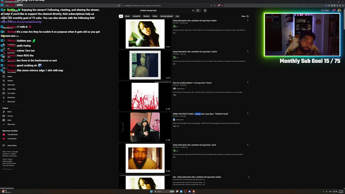Click the 'word' beat video thumbnail
This screenshot has width=345, height=194.
point(145,158)
